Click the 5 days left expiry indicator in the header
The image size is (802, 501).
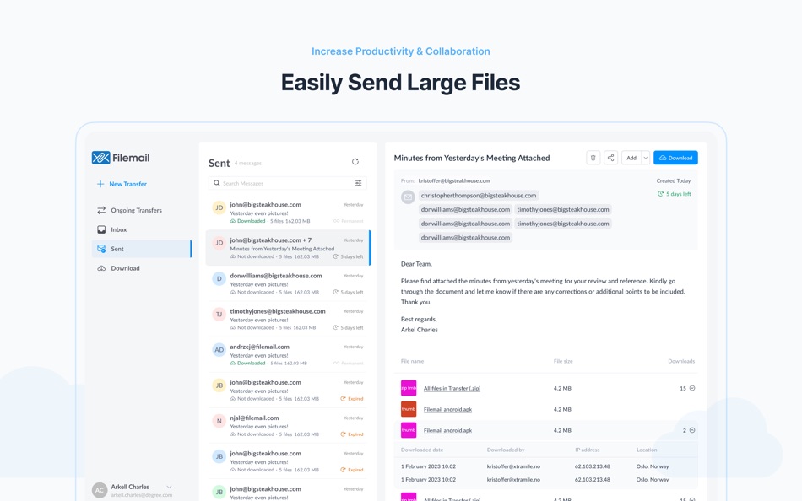(x=675, y=194)
